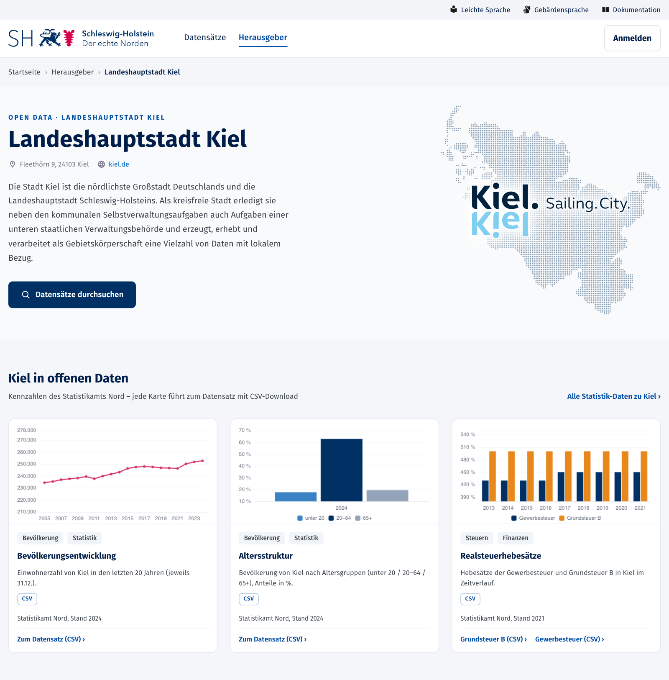Click the location pin icon beside Fleethörn address

pos(13,164)
